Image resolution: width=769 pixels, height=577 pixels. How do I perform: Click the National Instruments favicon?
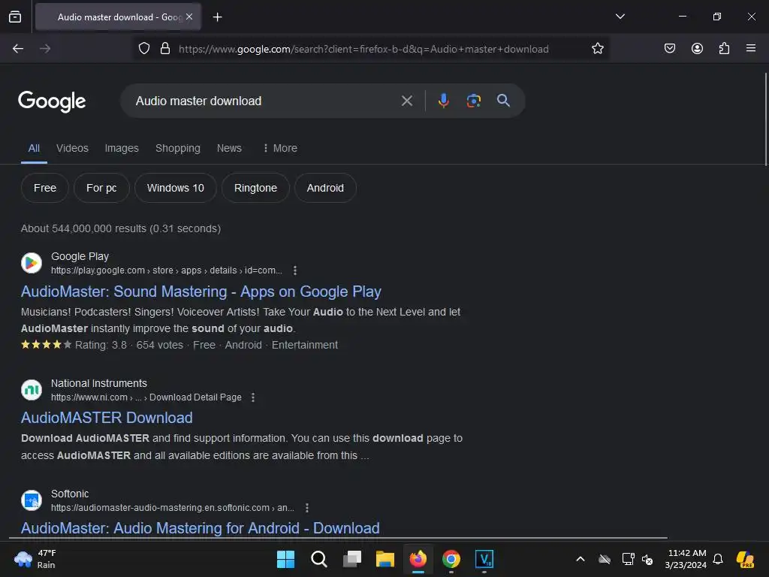click(x=32, y=390)
